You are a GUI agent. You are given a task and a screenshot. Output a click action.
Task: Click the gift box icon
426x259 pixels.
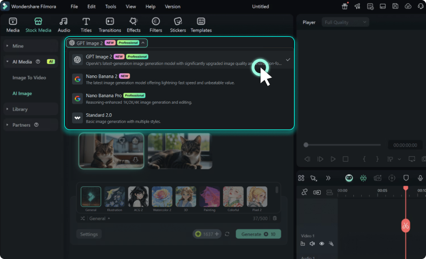point(345,6)
